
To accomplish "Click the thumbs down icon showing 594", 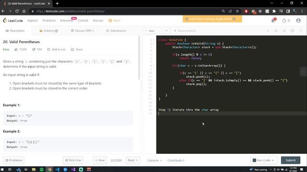I will (34, 50).
